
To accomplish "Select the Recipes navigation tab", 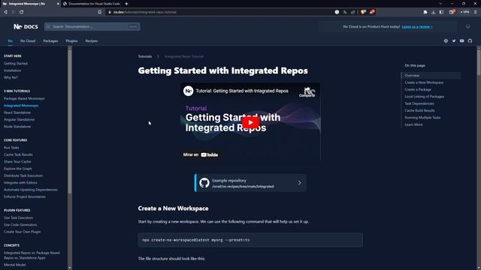I will tap(92, 40).
